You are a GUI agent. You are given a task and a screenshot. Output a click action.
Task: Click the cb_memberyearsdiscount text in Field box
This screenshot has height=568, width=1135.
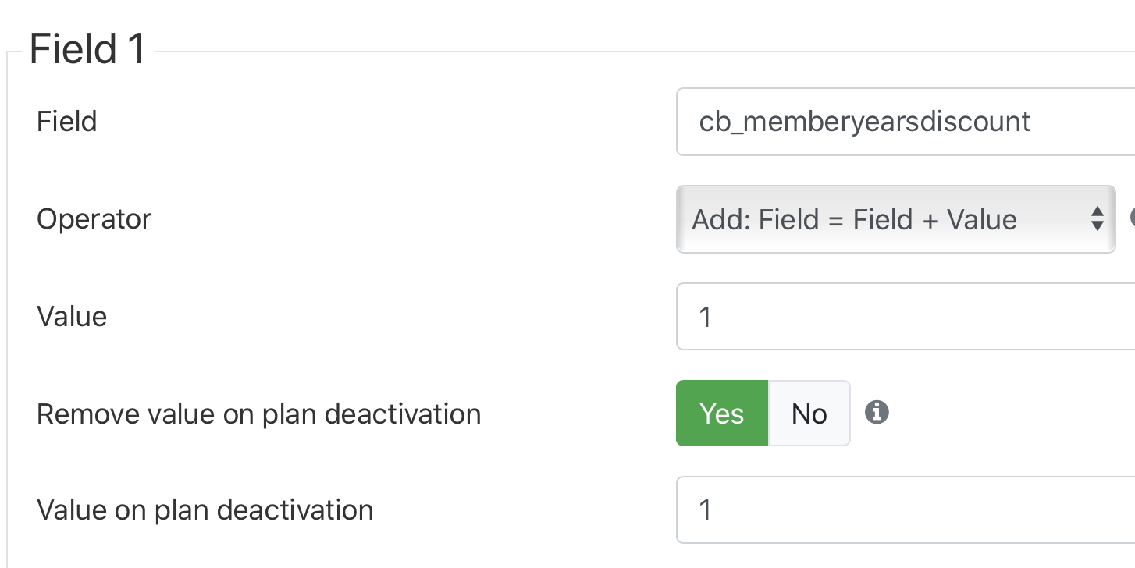tap(865, 122)
